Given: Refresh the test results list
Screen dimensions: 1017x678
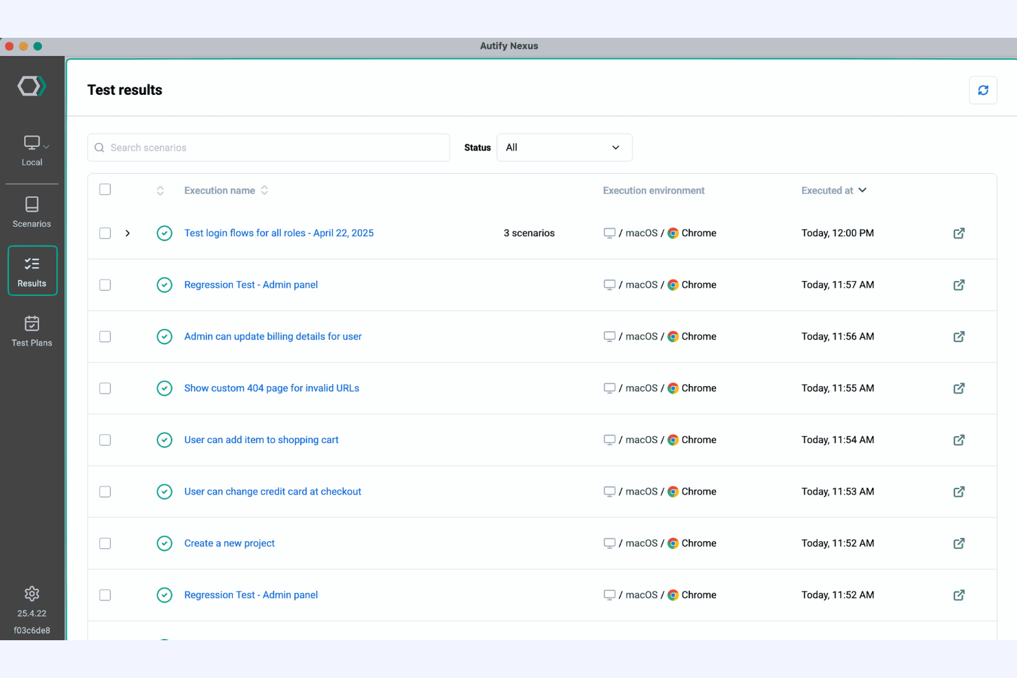Looking at the screenshot, I should point(983,90).
